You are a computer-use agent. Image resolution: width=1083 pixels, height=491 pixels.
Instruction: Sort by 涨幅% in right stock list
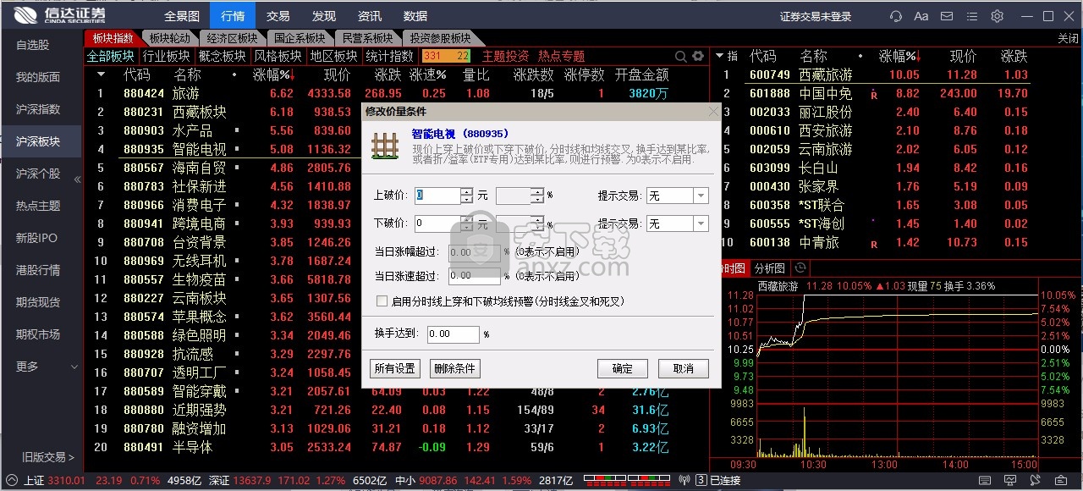click(899, 56)
